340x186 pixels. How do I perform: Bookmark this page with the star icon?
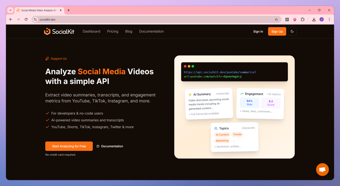276,20
